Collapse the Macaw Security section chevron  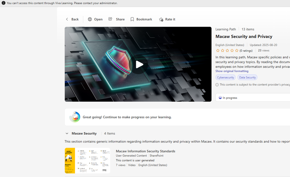[67, 133]
